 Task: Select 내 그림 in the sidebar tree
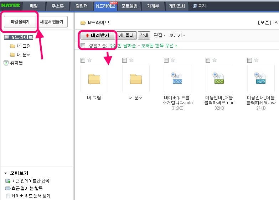coord(24,46)
